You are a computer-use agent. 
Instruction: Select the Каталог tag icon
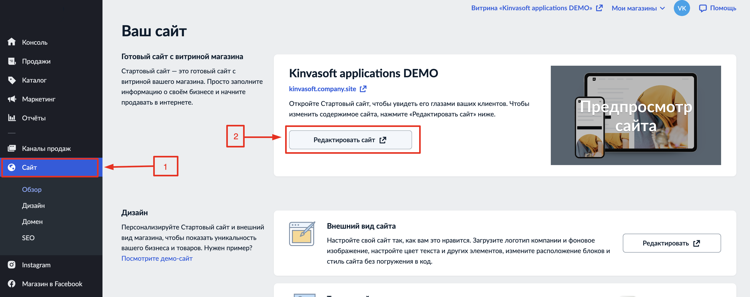[12, 80]
